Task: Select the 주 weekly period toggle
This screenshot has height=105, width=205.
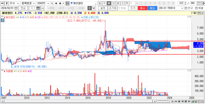Action: pyautogui.click(x=104, y=3)
